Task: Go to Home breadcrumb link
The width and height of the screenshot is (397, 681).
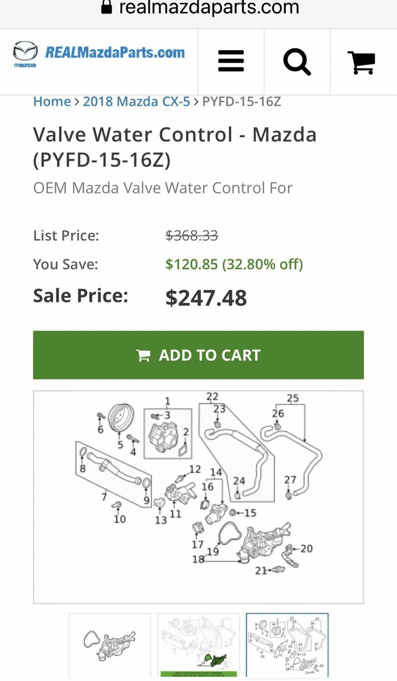Action: [52, 101]
